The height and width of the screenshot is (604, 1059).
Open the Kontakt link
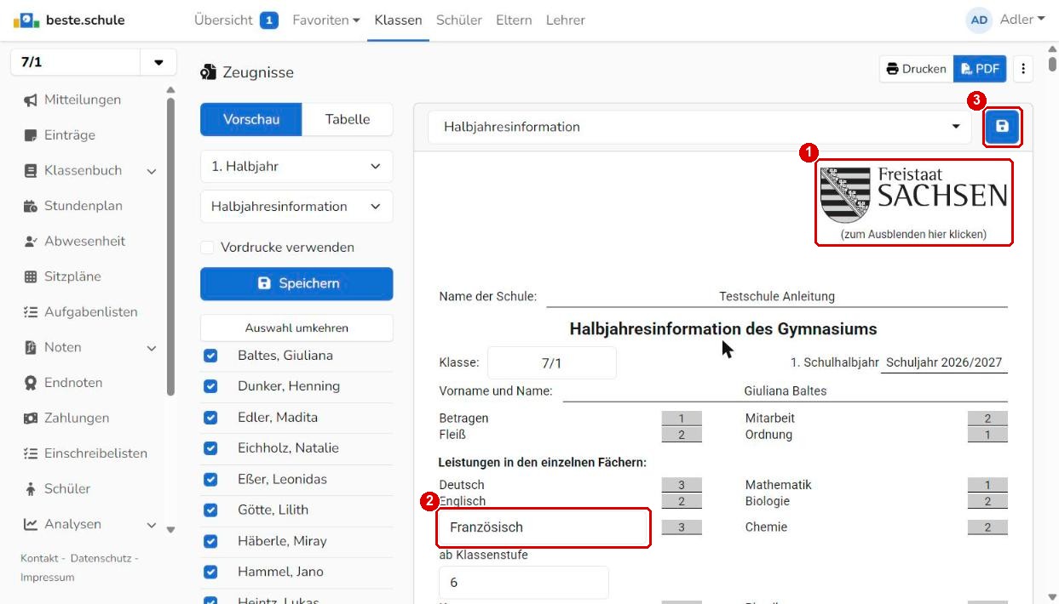pyautogui.click(x=39, y=558)
